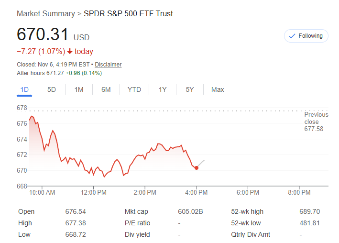
Task: Click the red down arrow beside today
Action: [70, 52]
